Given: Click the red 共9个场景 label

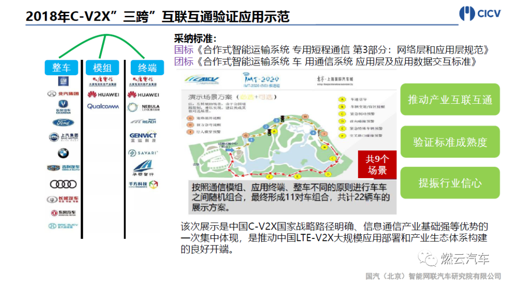Looking at the screenshot, I should tap(377, 165).
